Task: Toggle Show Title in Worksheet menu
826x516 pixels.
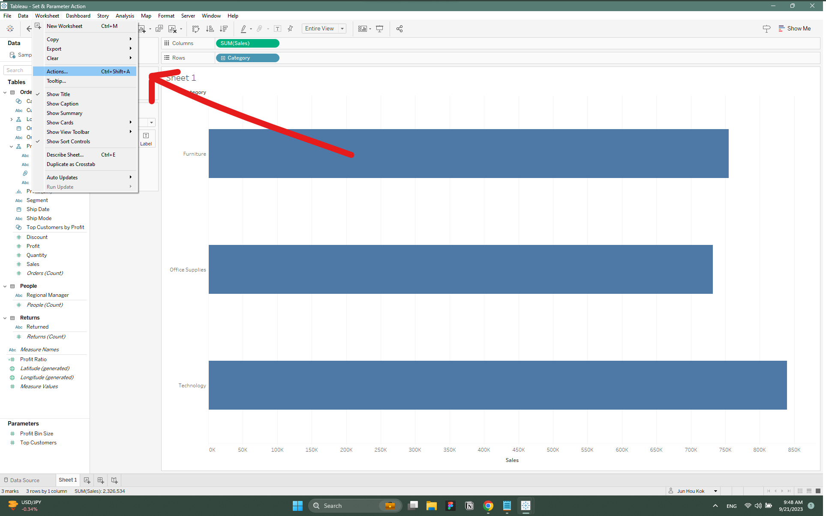Action: point(85,94)
